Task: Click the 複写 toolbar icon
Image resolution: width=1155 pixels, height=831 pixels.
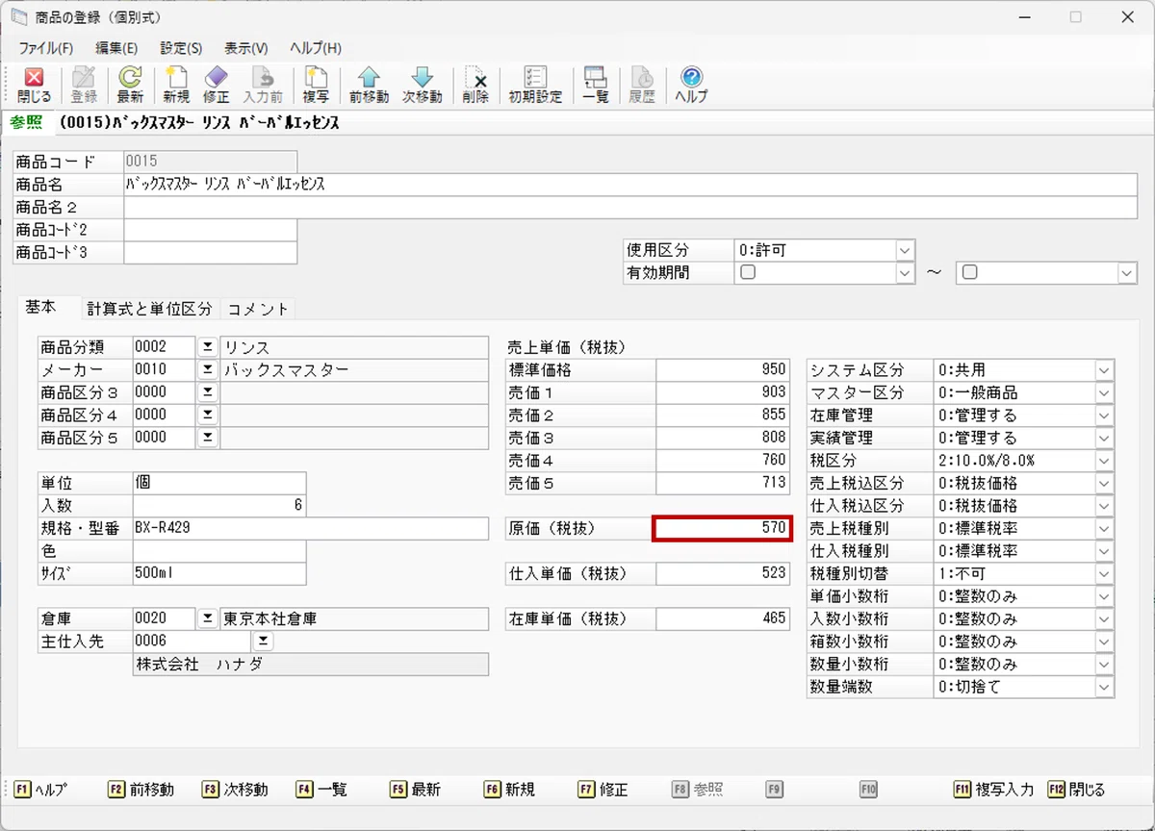Action: coord(316,86)
